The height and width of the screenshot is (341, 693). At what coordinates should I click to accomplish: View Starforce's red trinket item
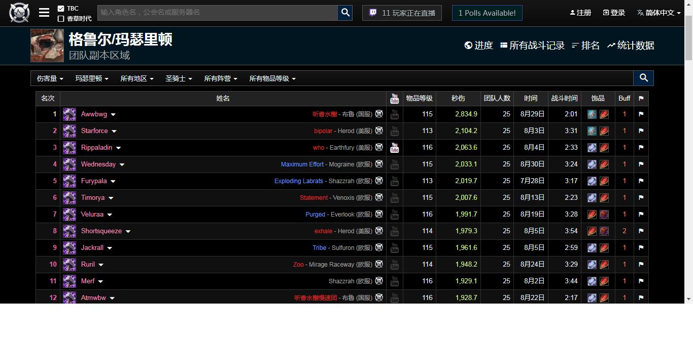(x=604, y=131)
